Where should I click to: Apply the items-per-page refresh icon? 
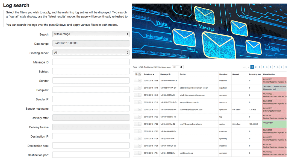181,67
